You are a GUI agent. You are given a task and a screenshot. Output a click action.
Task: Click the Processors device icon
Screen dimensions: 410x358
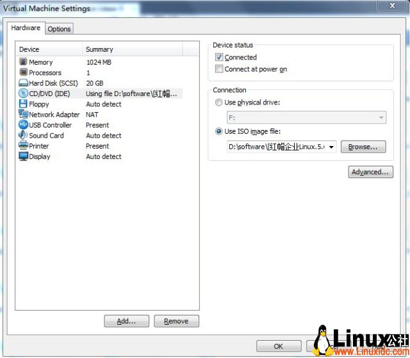pos(23,72)
